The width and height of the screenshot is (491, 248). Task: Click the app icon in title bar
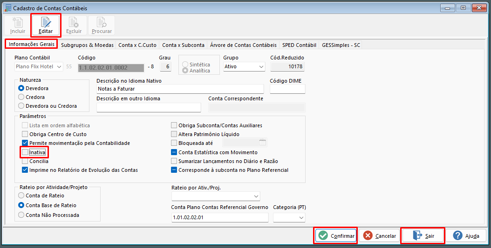pos(7,8)
